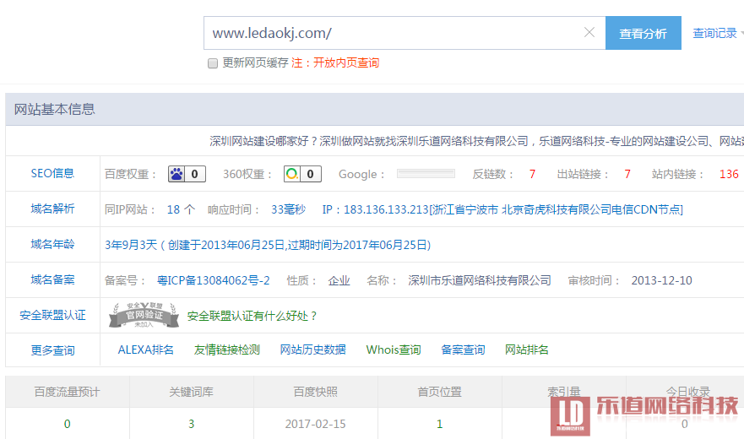Open the ALEXA排名 link
Viewport: 744px width, 439px height.
(x=145, y=350)
